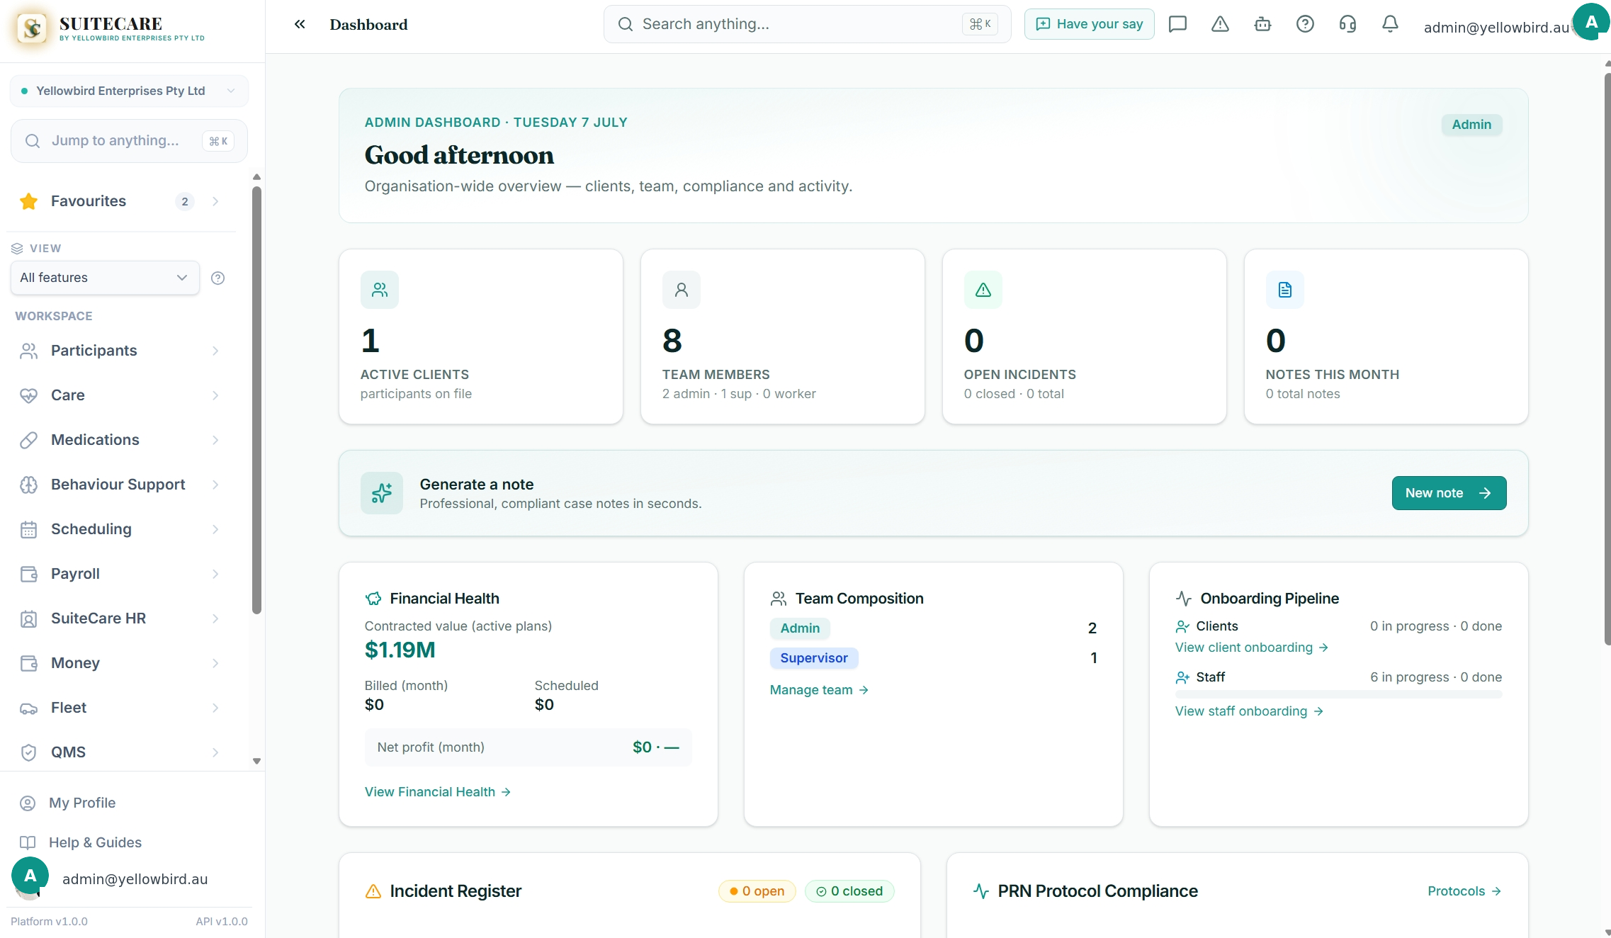Screen dimensions: 1611x938
Task: Click the user avatar in top right
Action: pos(1591,22)
